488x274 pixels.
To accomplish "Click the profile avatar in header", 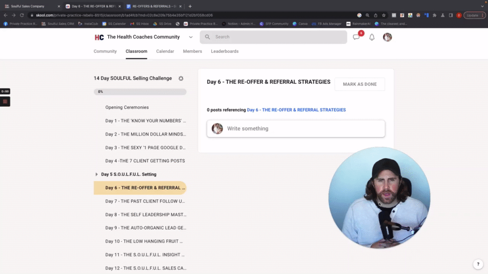I will (x=387, y=37).
